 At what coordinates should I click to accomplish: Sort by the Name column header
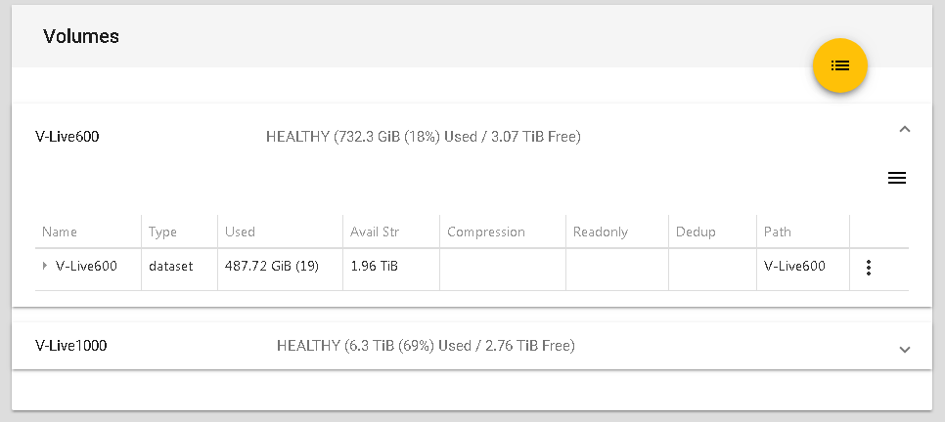pos(60,232)
